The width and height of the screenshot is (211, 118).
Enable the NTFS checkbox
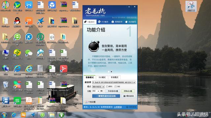coord(107,87)
